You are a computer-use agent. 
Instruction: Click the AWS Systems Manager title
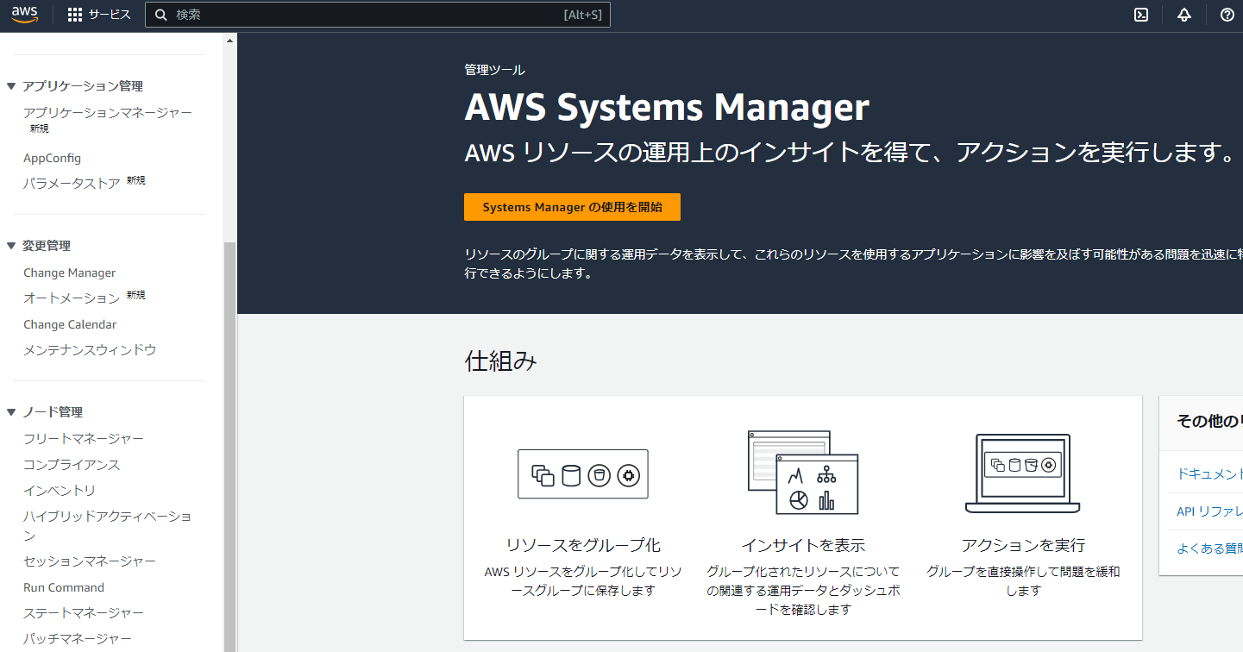(667, 109)
